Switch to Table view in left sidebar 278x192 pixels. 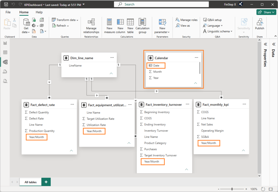pyautogui.click(x=5, y=53)
